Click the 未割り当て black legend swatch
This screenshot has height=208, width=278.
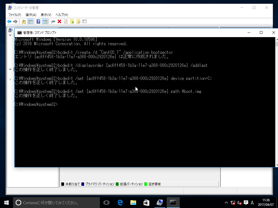tap(63, 184)
